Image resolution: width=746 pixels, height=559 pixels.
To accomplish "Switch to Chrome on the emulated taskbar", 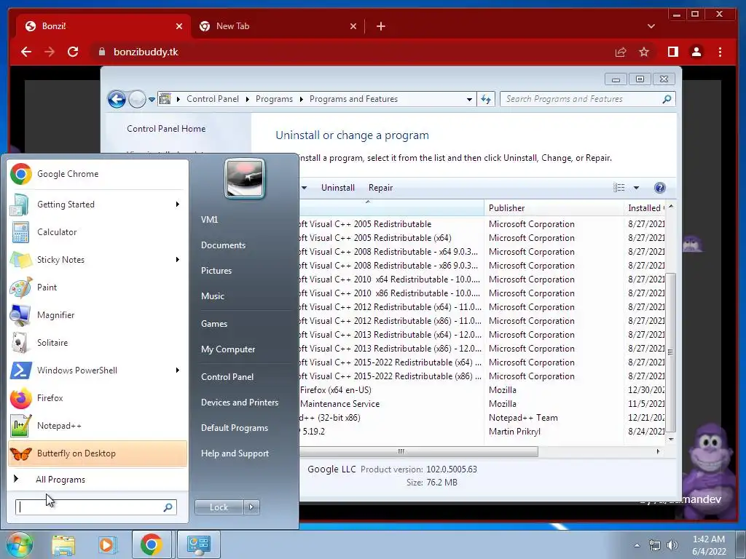I will tap(152, 544).
